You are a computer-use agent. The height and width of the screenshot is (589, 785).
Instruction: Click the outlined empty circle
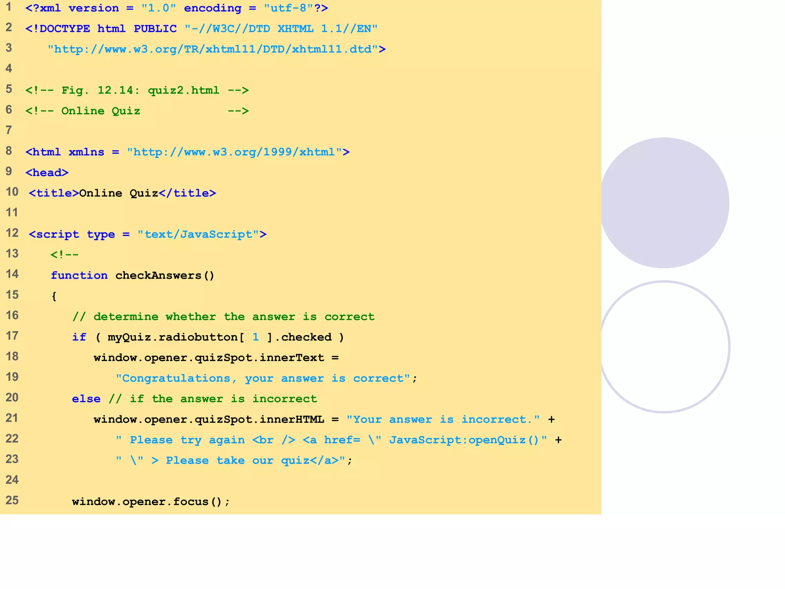pyautogui.click(x=664, y=347)
